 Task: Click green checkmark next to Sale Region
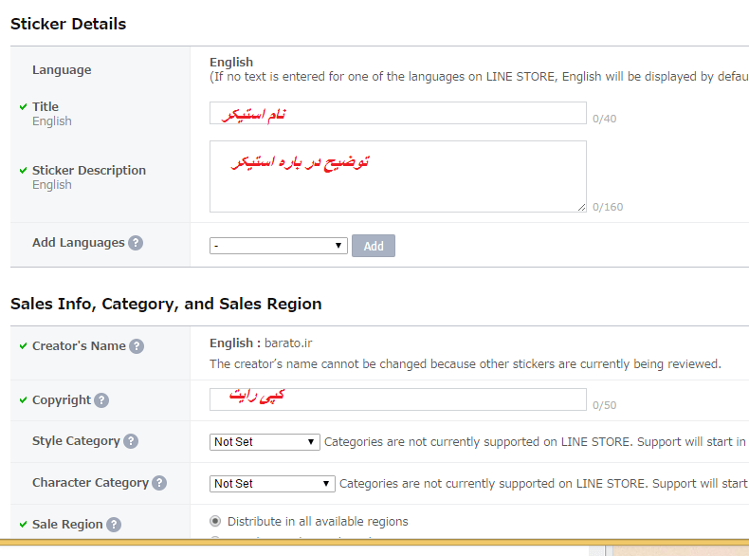23,524
